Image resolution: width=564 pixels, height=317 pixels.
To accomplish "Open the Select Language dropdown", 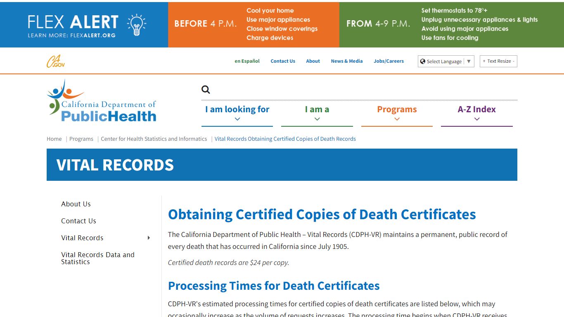I will pyautogui.click(x=446, y=61).
